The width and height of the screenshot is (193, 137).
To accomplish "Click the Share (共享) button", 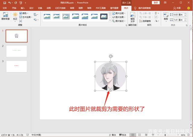I will click(177, 8).
